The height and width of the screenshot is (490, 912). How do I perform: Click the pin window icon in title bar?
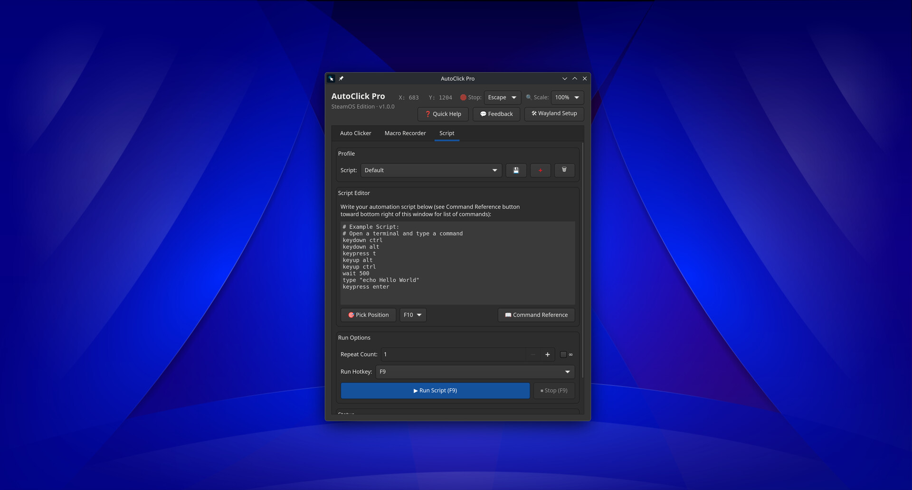pyautogui.click(x=341, y=79)
